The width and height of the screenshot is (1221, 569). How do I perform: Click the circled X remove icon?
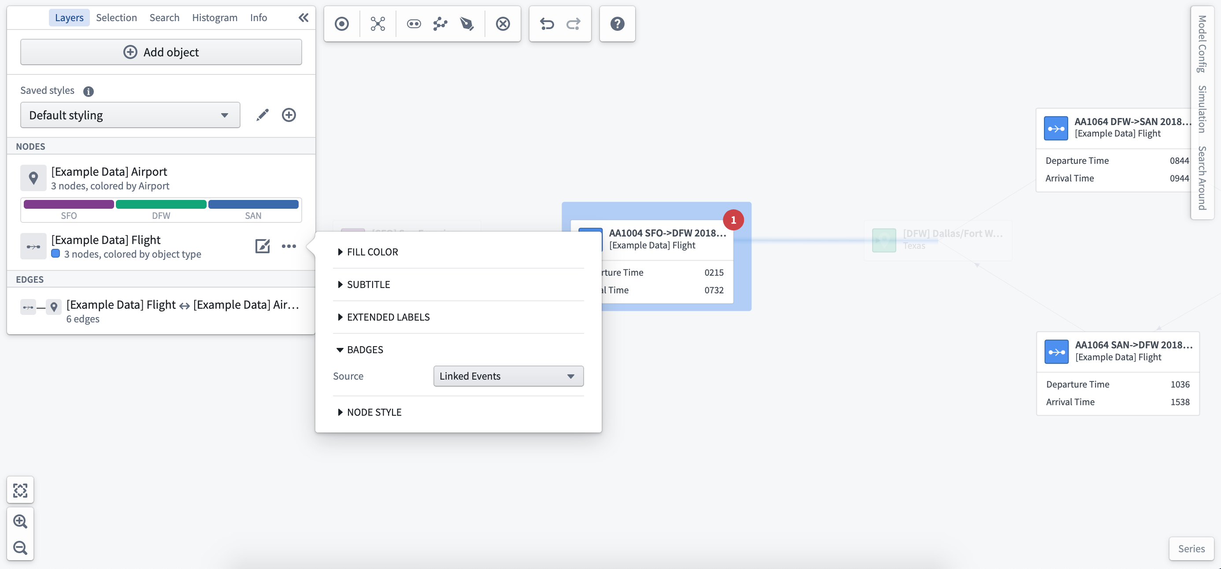(x=503, y=24)
